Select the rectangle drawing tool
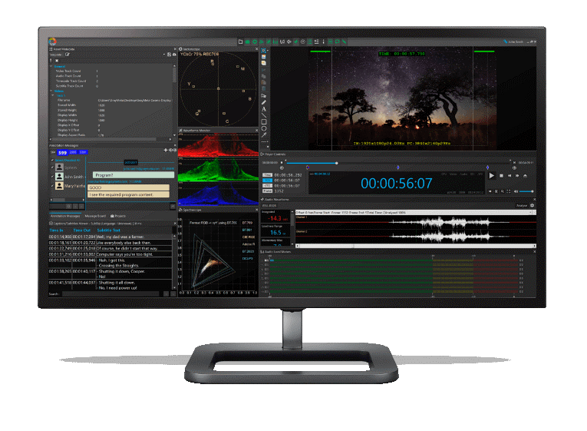The image size is (587, 431). tap(263, 122)
